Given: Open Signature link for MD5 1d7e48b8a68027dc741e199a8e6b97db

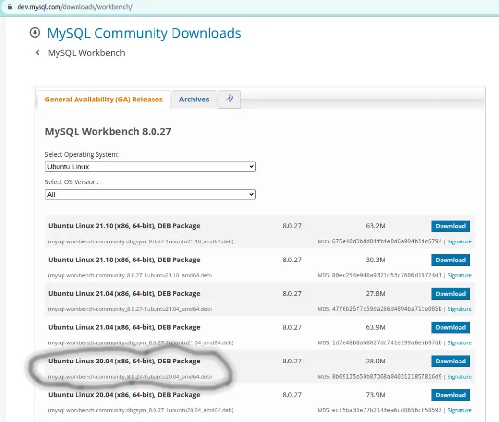Looking at the screenshot, I should pyautogui.click(x=459, y=343).
